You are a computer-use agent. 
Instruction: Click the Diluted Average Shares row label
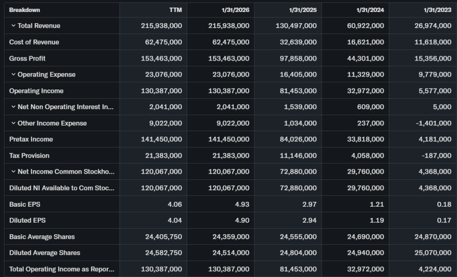click(45, 253)
